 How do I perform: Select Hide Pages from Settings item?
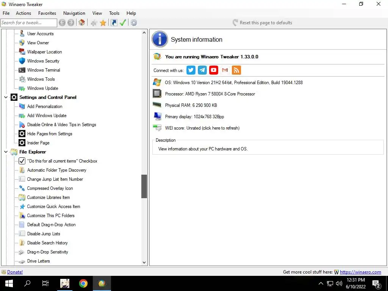(x=50, y=134)
